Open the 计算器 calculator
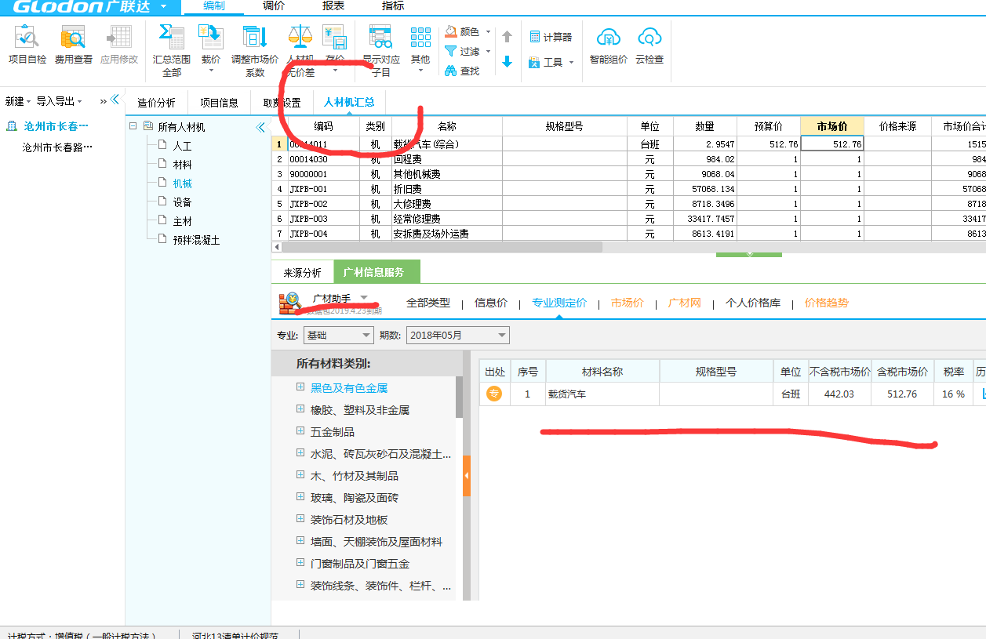986x639 pixels. point(550,37)
